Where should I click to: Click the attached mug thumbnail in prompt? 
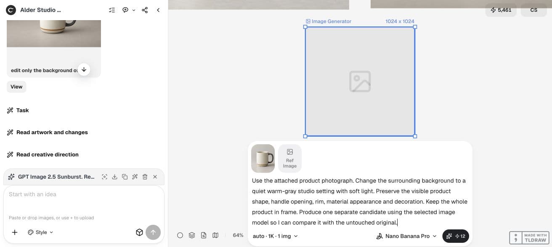pos(263,159)
